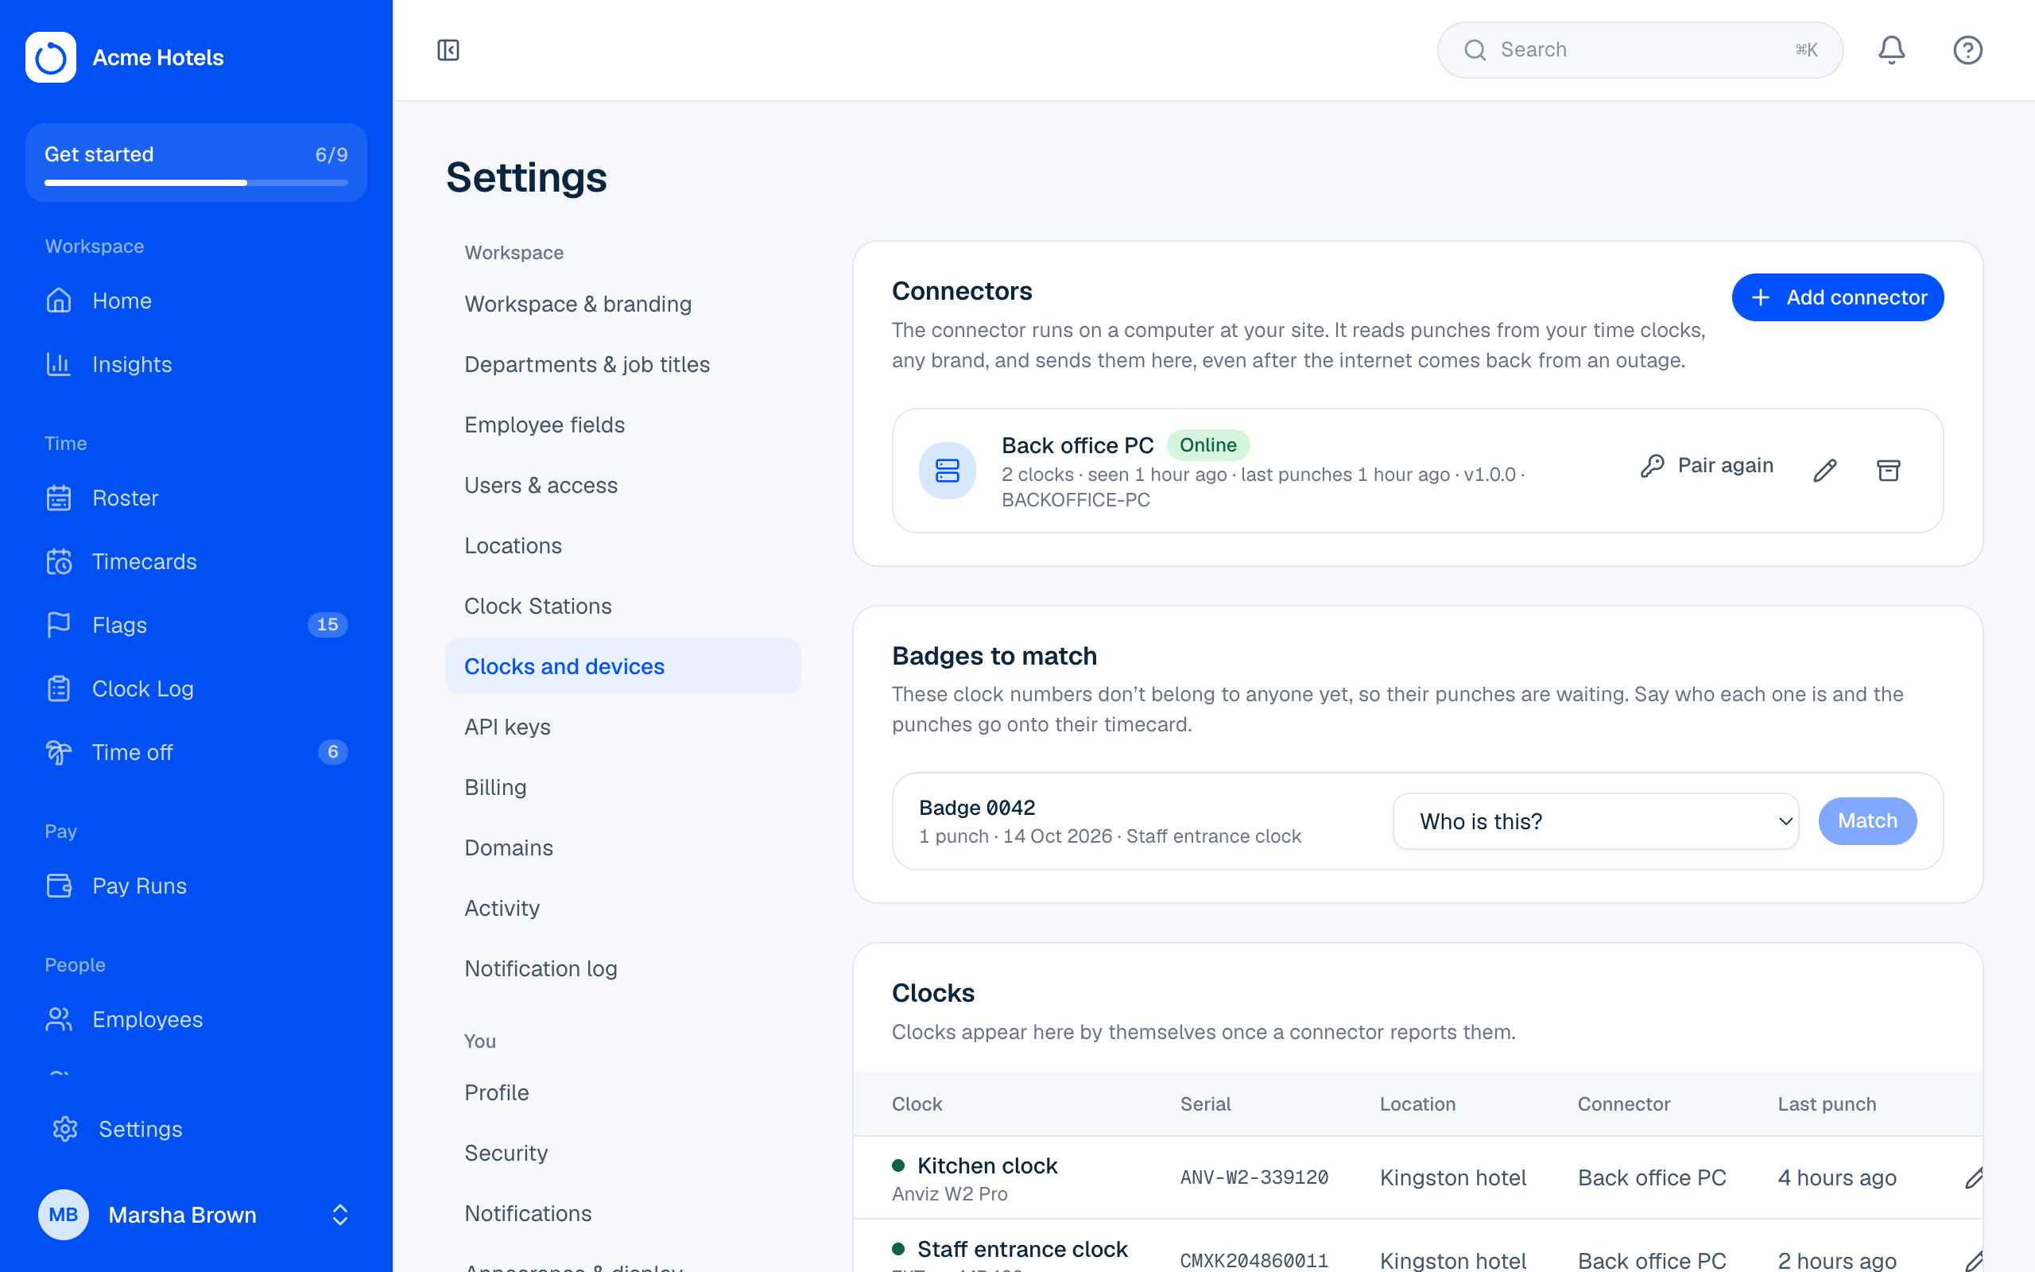Image resolution: width=2035 pixels, height=1272 pixels.
Task: Click the Match button for Badge 0042
Action: [1866, 821]
